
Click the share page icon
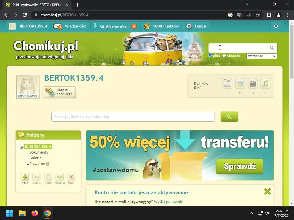coord(249,15)
